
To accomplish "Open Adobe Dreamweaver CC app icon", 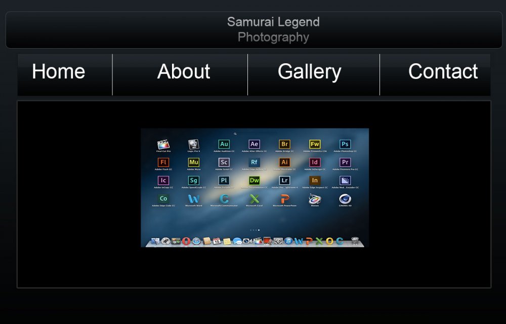I will point(255,181).
